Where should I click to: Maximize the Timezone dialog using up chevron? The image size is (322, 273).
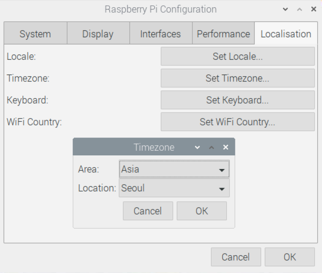point(212,147)
